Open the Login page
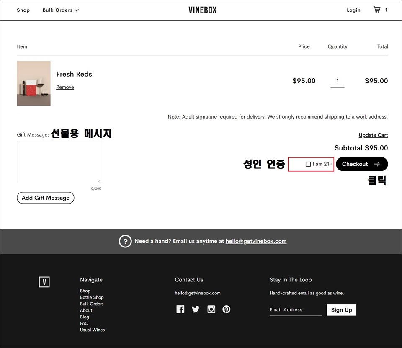Image resolution: width=402 pixels, height=348 pixels. point(353,10)
